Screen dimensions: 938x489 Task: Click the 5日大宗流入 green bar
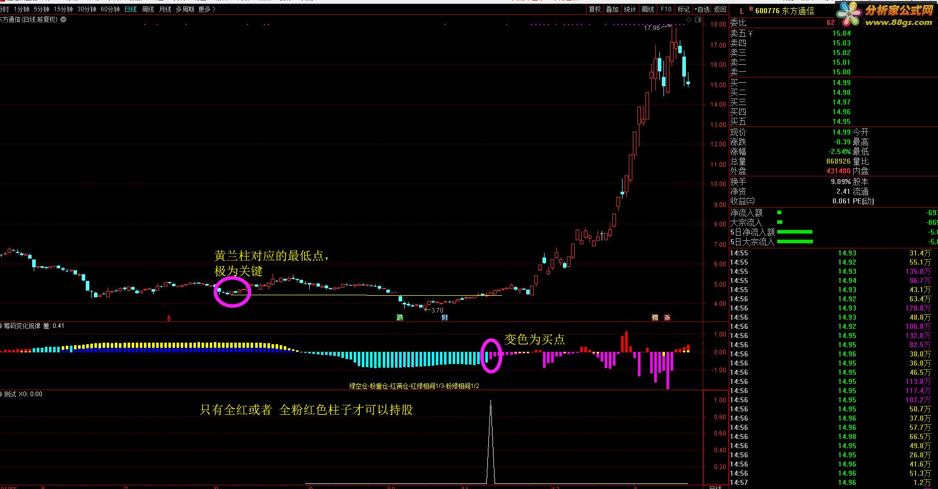tap(795, 242)
